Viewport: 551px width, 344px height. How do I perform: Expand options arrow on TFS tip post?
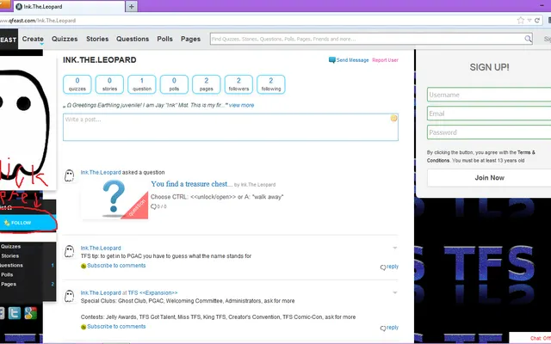[x=394, y=248]
